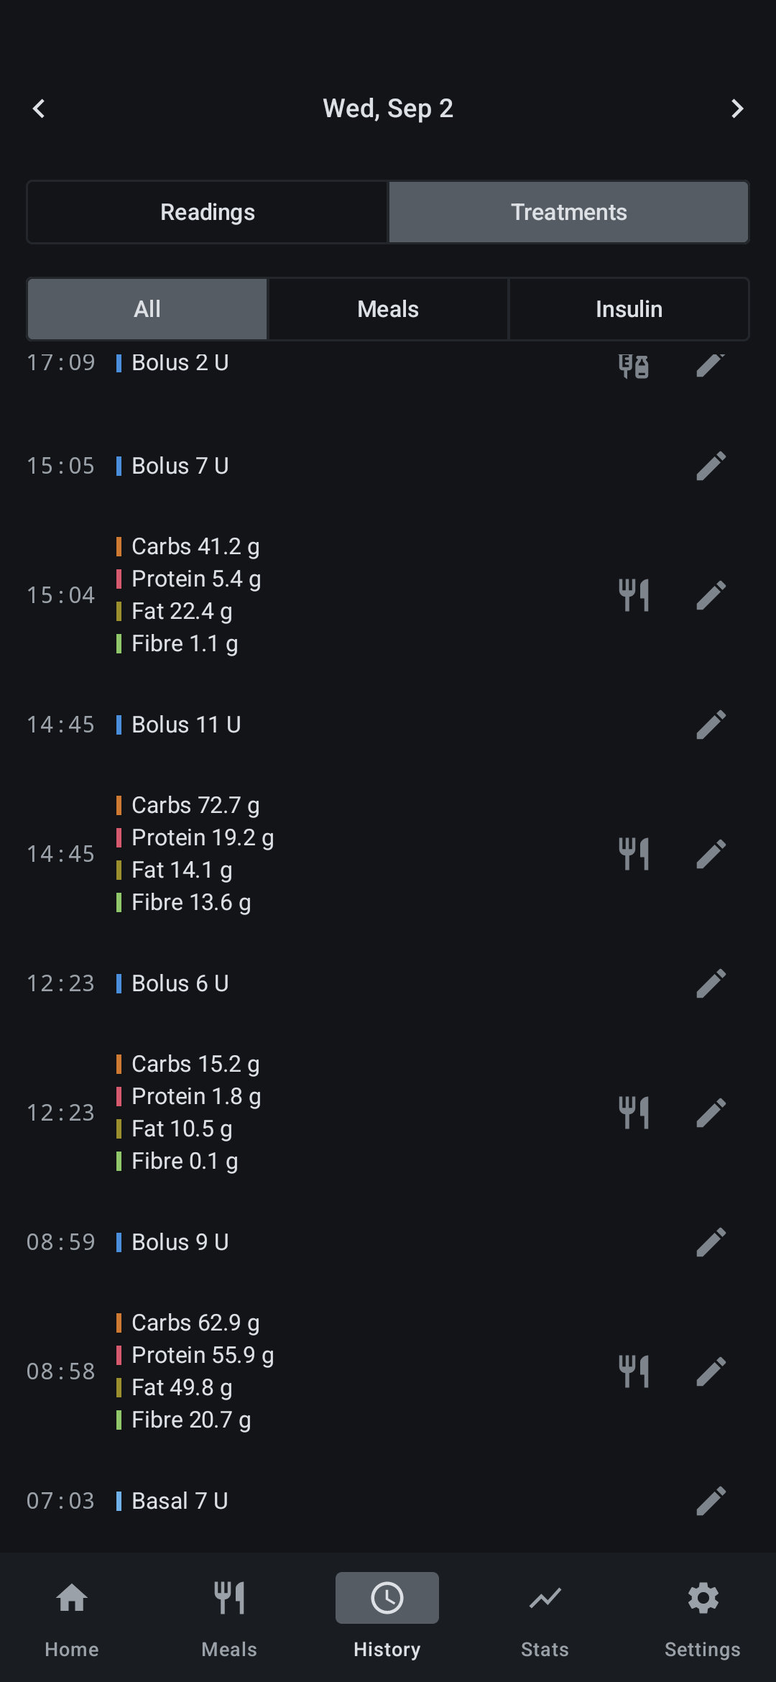Edit the 08:59 Bolus 9 U entry

click(711, 1242)
